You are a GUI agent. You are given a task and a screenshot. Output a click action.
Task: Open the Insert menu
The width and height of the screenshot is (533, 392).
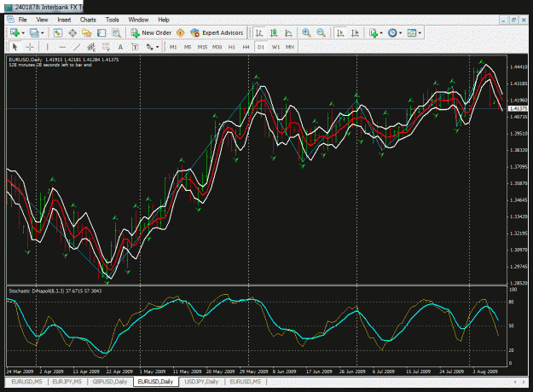(x=64, y=20)
